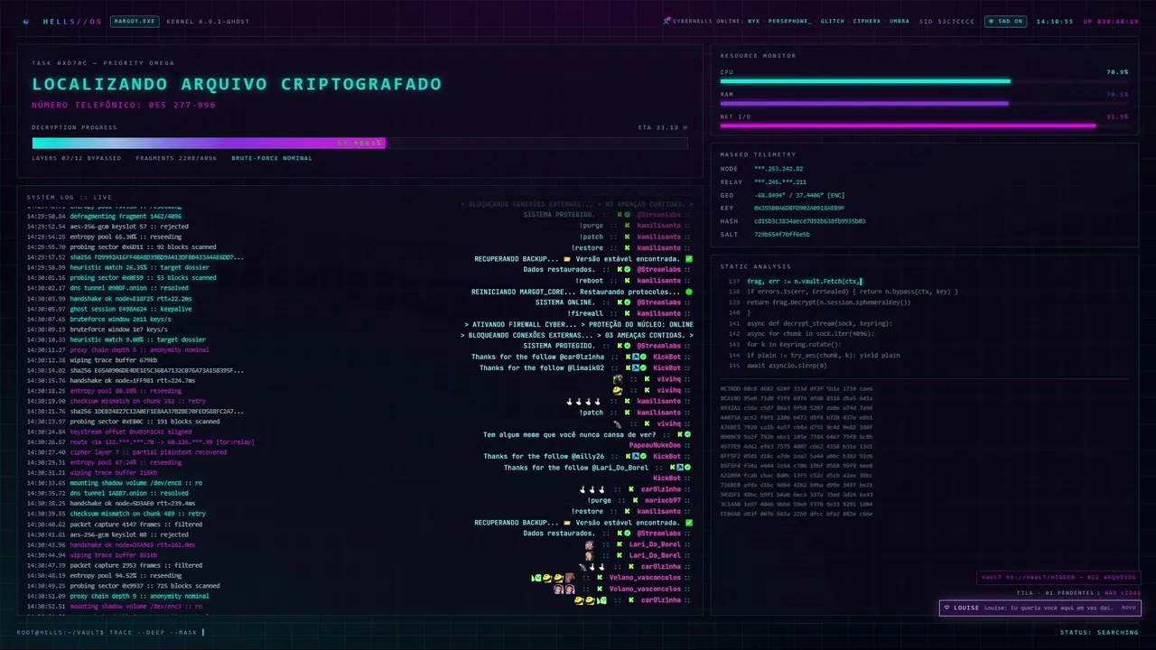Click the SALT value 729b554f7bff6e5b

click(782, 234)
